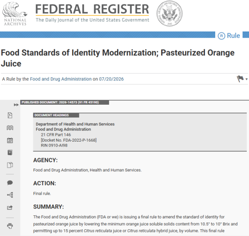The height and width of the screenshot is (236, 249).
Task: Click the 07/20/2026 publication date link
Action: (x=111, y=79)
